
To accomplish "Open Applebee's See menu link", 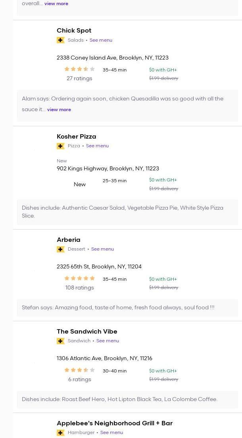I will [111, 432].
